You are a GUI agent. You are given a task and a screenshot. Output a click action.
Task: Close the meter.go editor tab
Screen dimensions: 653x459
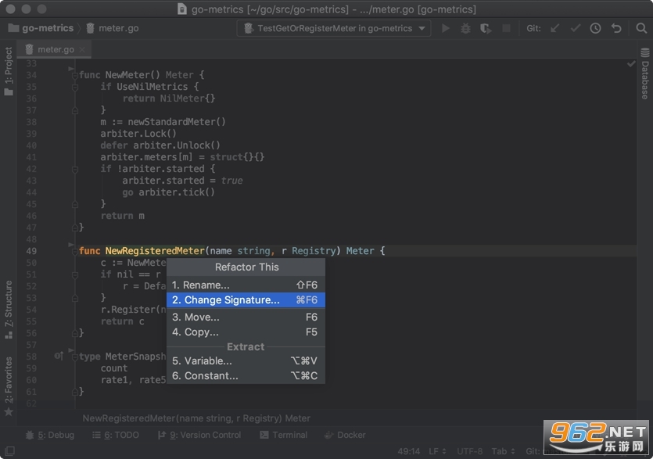[x=82, y=49]
